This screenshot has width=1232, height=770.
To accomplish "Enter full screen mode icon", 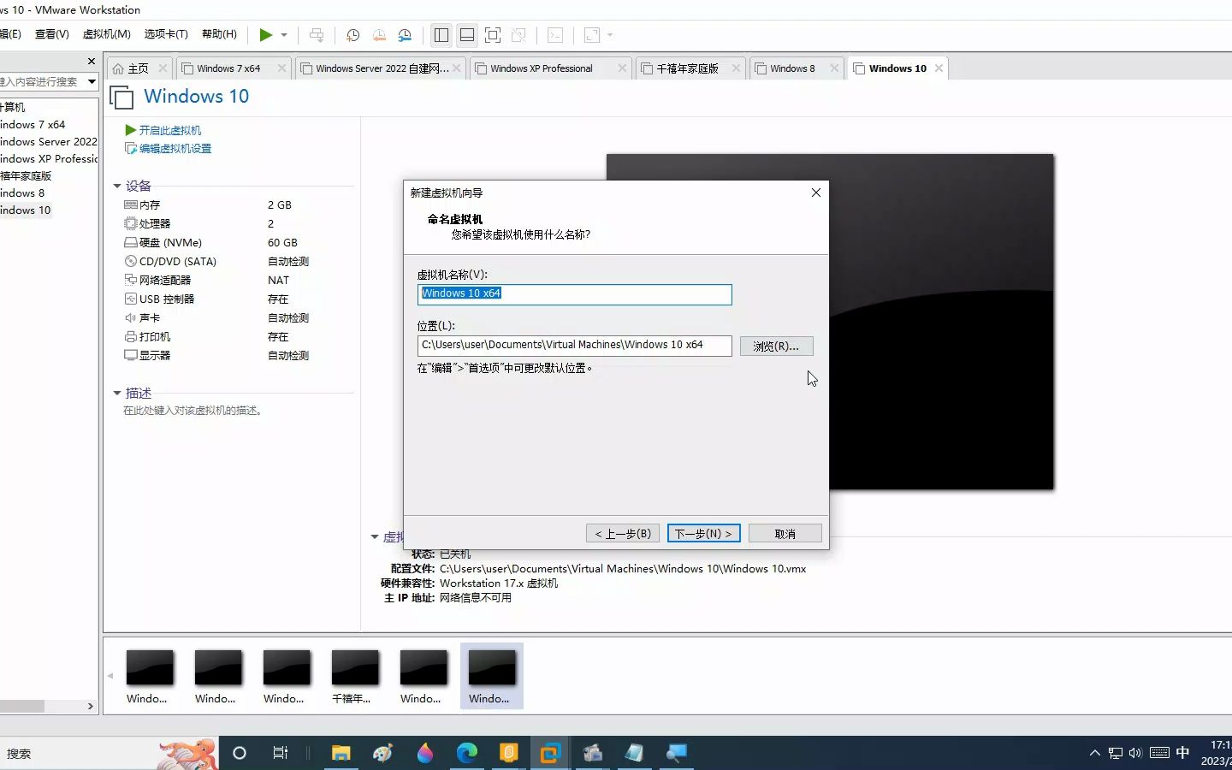I will pyautogui.click(x=493, y=35).
